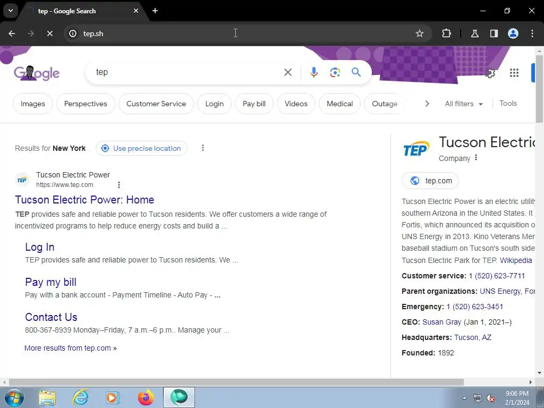Launch Firefox from the taskbar
544x408 pixels.
pos(146,397)
